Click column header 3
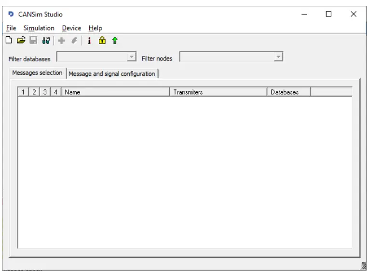The width and height of the screenshot is (369, 273). click(x=45, y=92)
